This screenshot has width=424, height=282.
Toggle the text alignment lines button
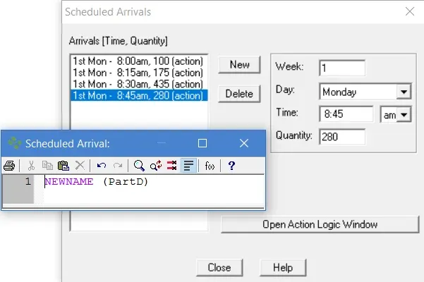[188, 166]
